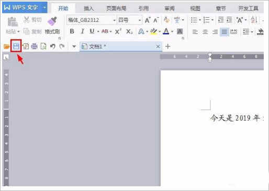This screenshot has width=269, height=191.
Task: Click the Undo arrow icon
Action: click(x=52, y=46)
